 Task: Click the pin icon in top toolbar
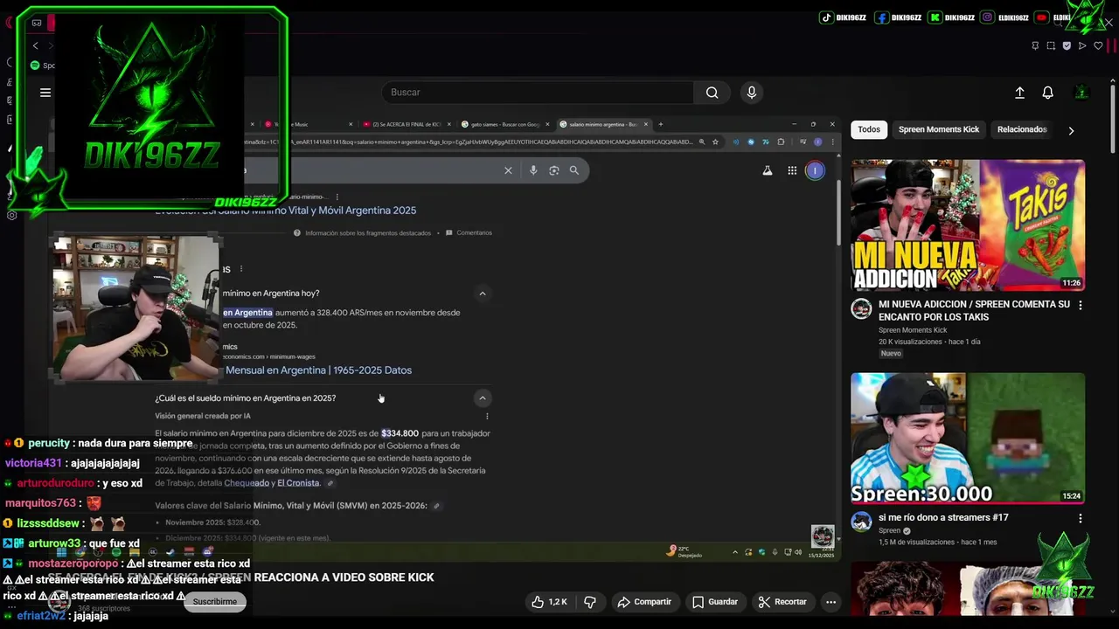1035,45
